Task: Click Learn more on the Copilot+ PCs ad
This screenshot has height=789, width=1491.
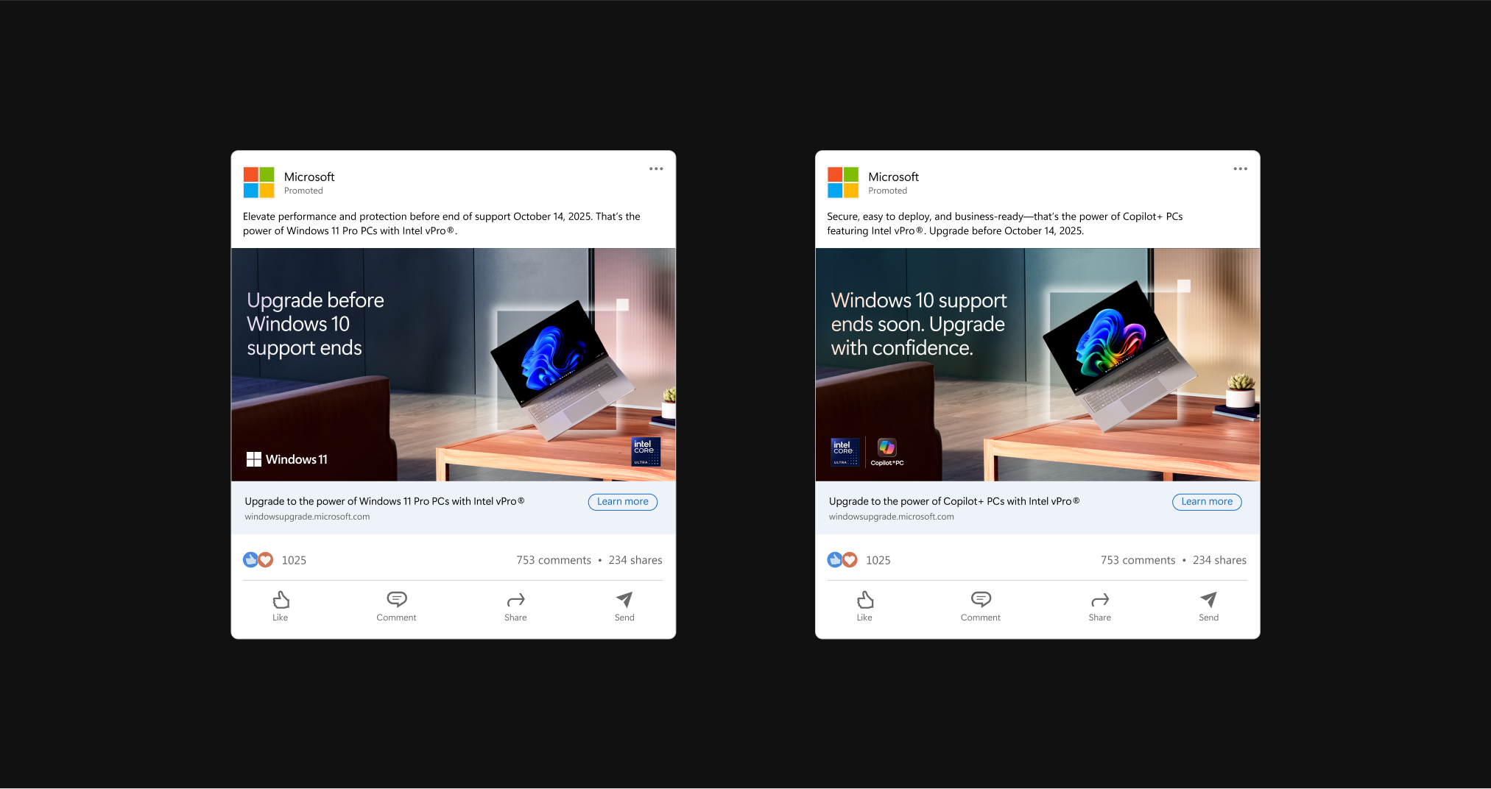Action: tap(1207, 502)
